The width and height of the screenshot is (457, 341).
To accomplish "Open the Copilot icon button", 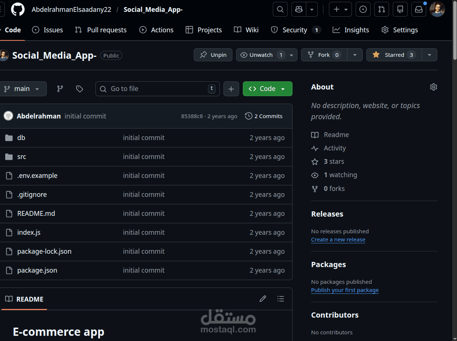I will point(299,9).
